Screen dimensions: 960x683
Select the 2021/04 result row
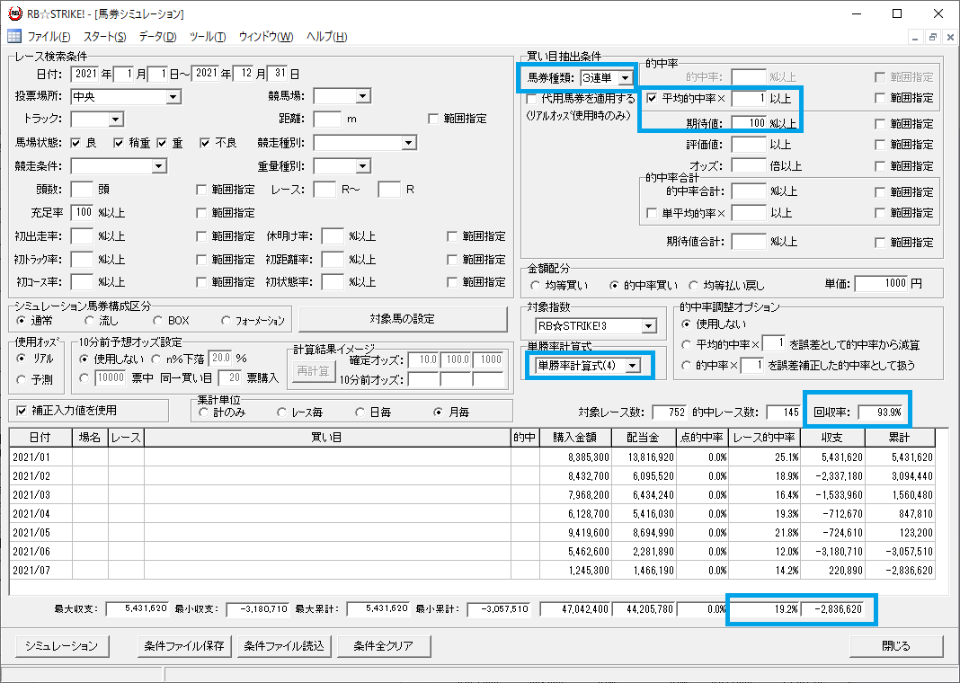coord(472,514)
